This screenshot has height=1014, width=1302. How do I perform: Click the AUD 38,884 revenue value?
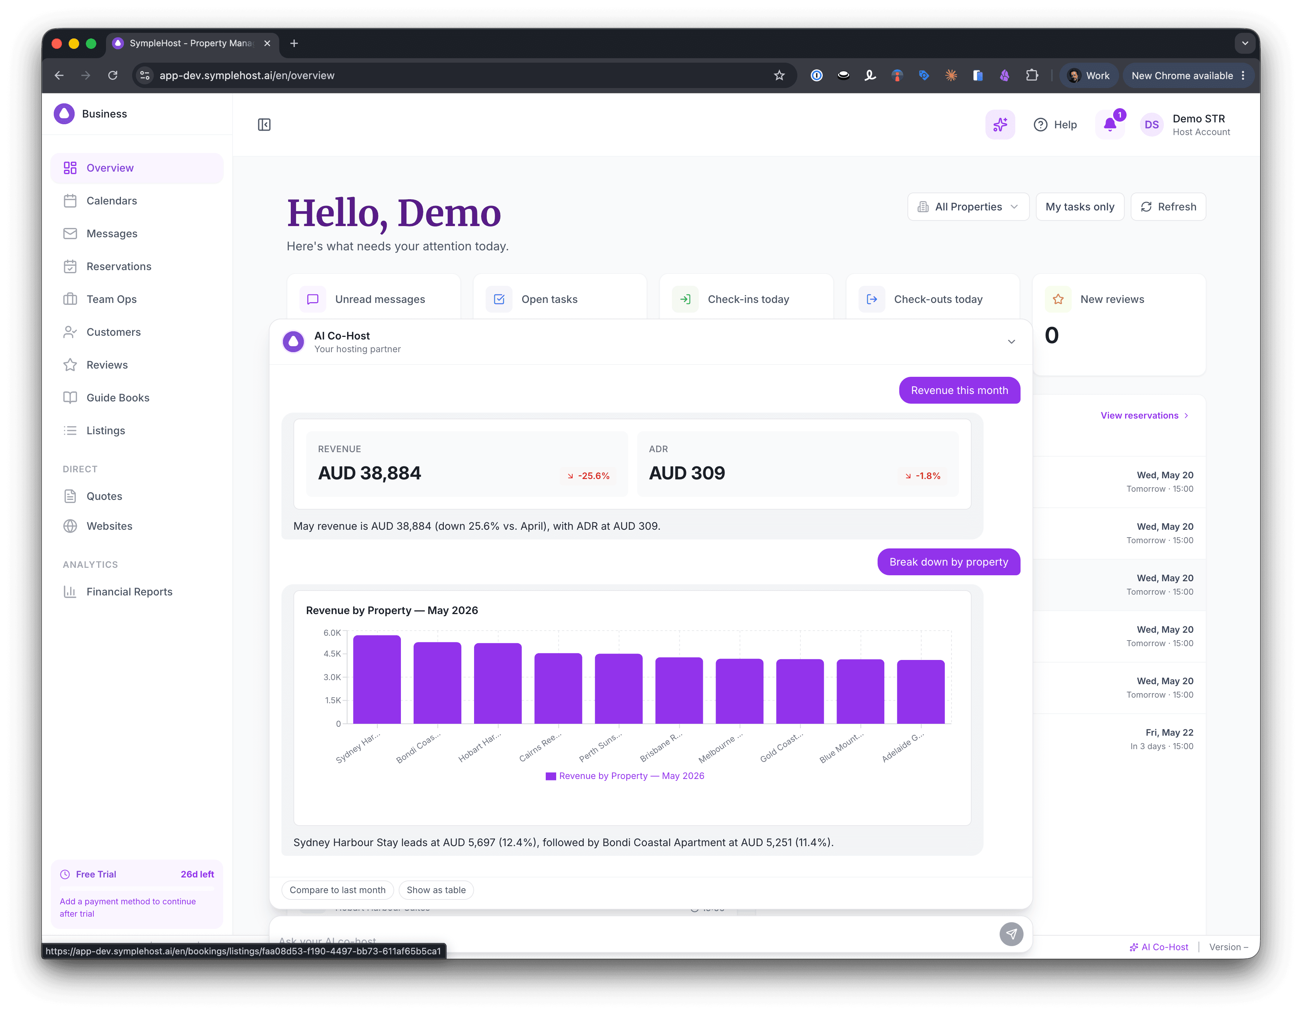pyautogui.click(x=370, y=473)
